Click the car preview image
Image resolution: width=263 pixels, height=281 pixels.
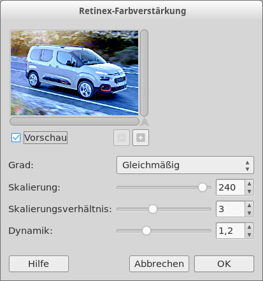click(75, 73)
